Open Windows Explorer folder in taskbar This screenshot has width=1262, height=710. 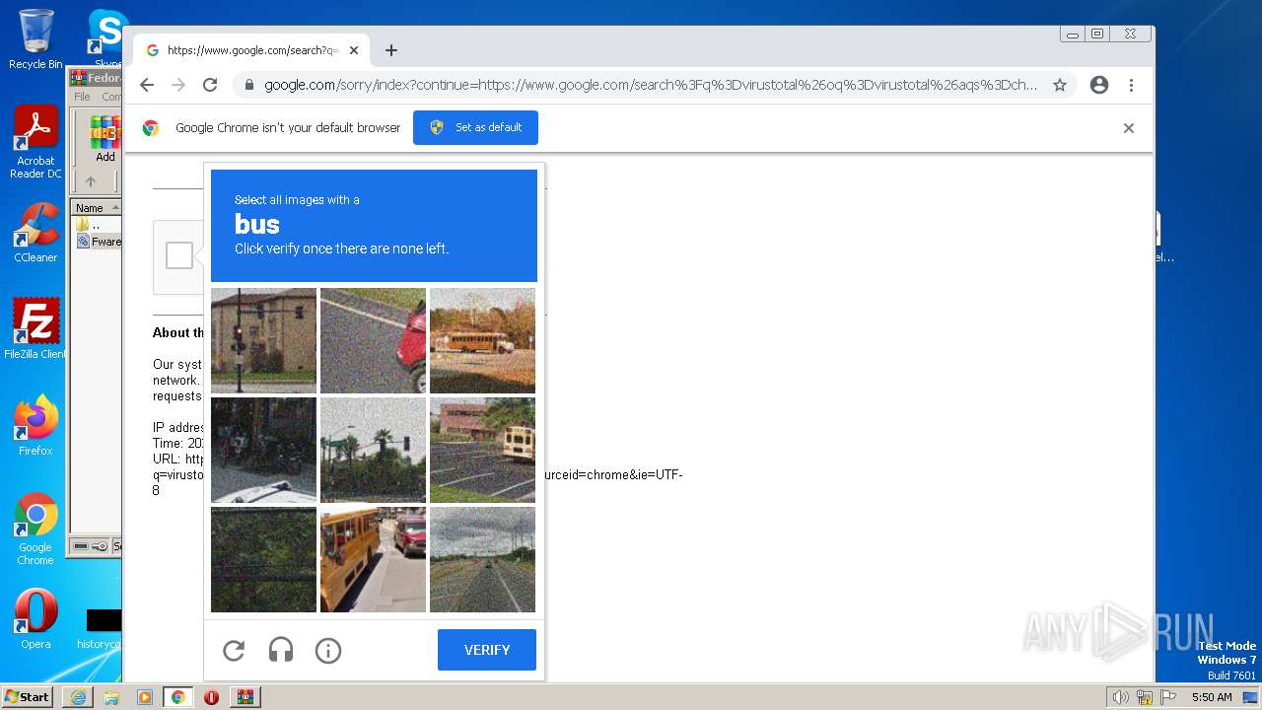[111, 697]
